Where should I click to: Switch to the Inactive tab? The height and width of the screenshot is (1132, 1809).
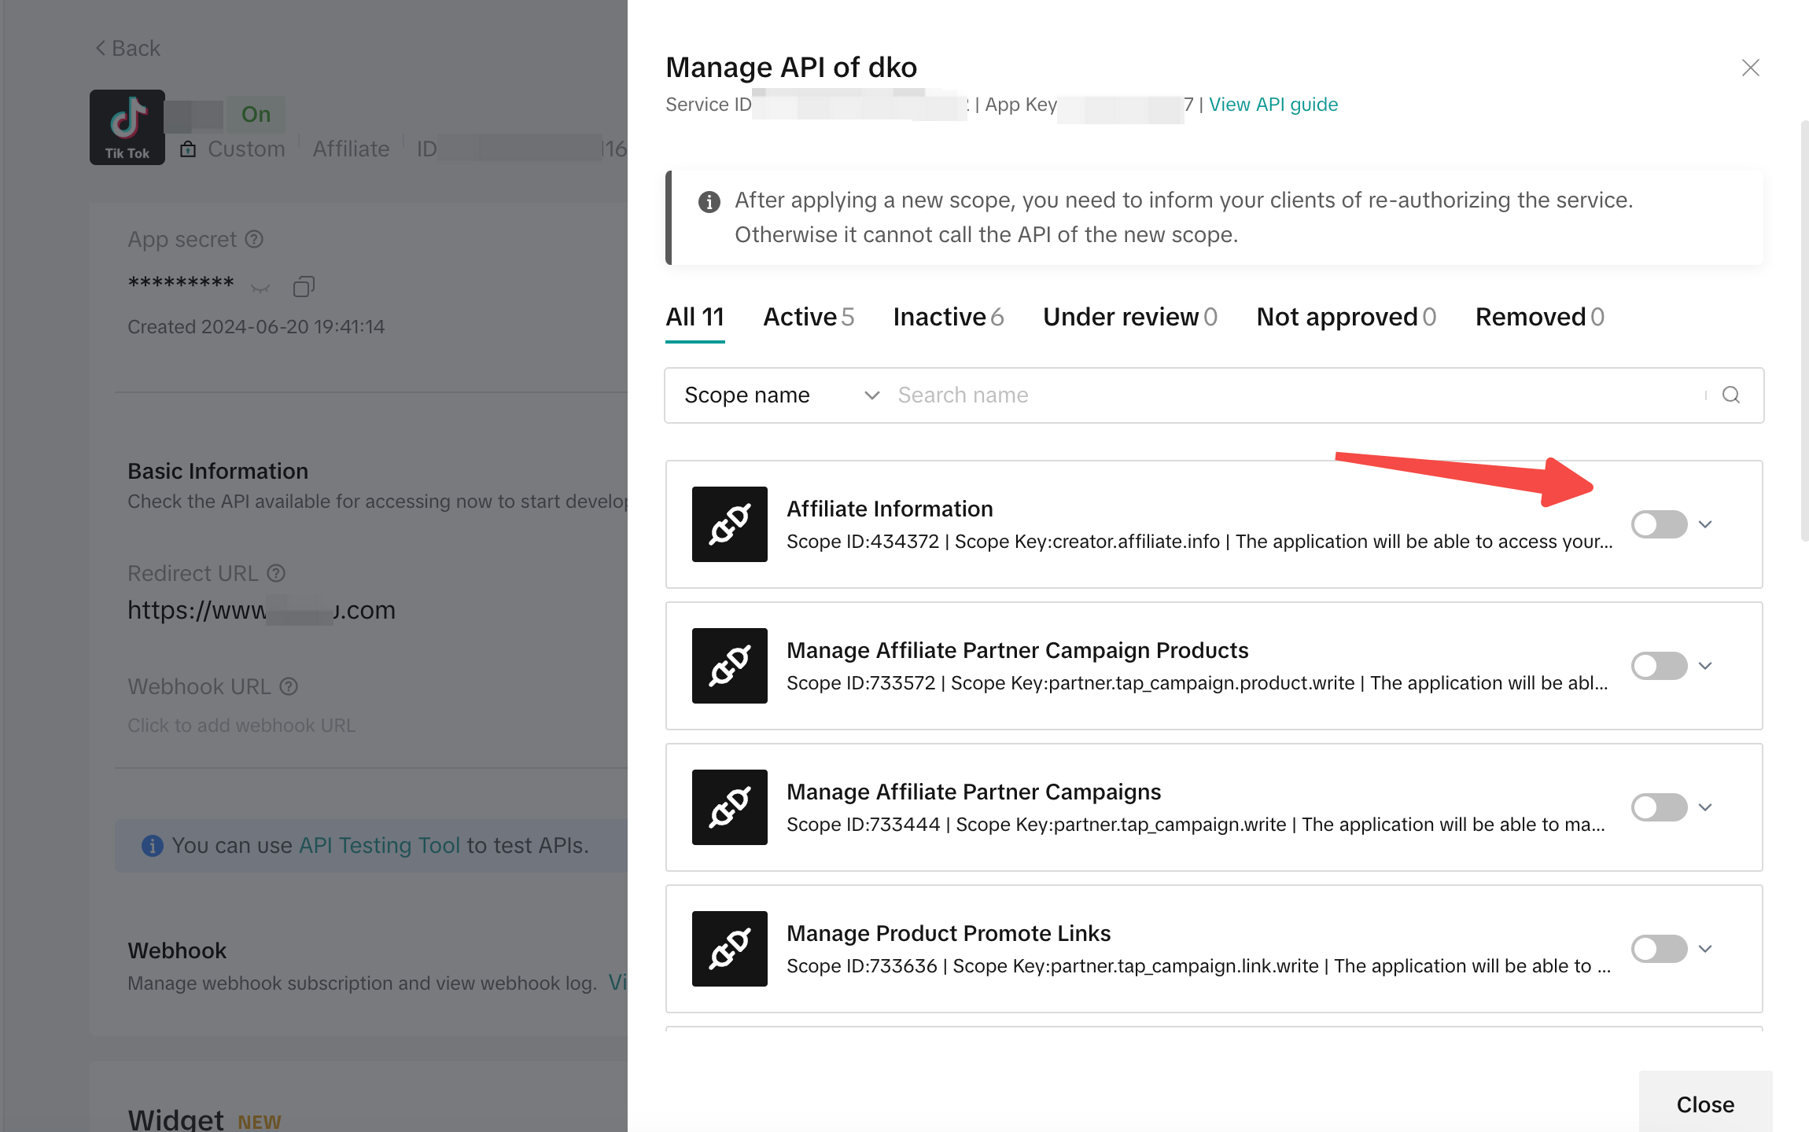948,317
